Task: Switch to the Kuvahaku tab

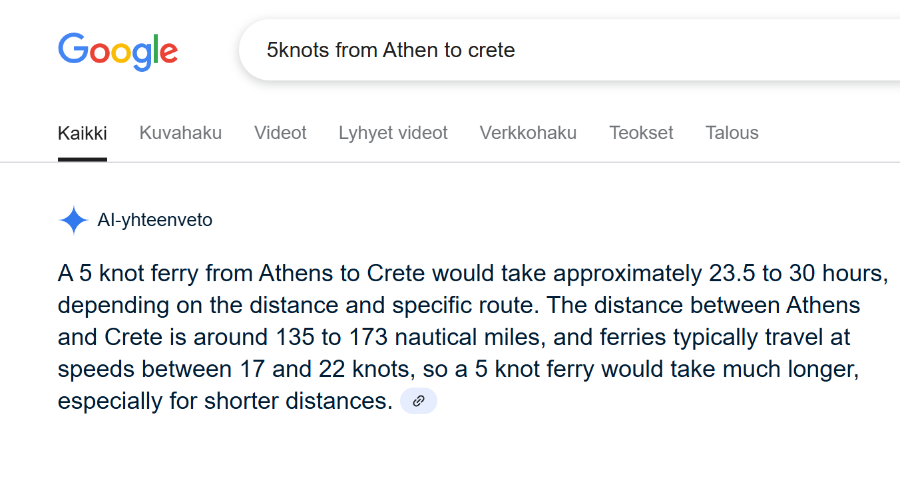Action: (x=180, y=133)
